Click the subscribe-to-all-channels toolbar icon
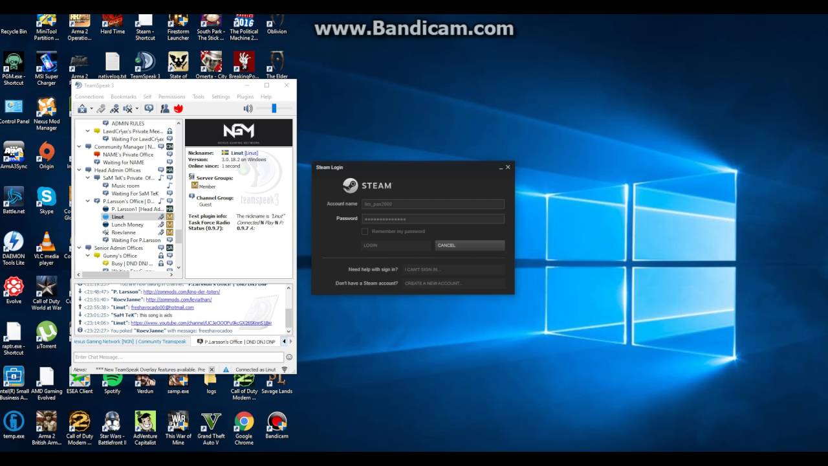The height and width of the screenshot is (466, 828). tap(149, 109)
